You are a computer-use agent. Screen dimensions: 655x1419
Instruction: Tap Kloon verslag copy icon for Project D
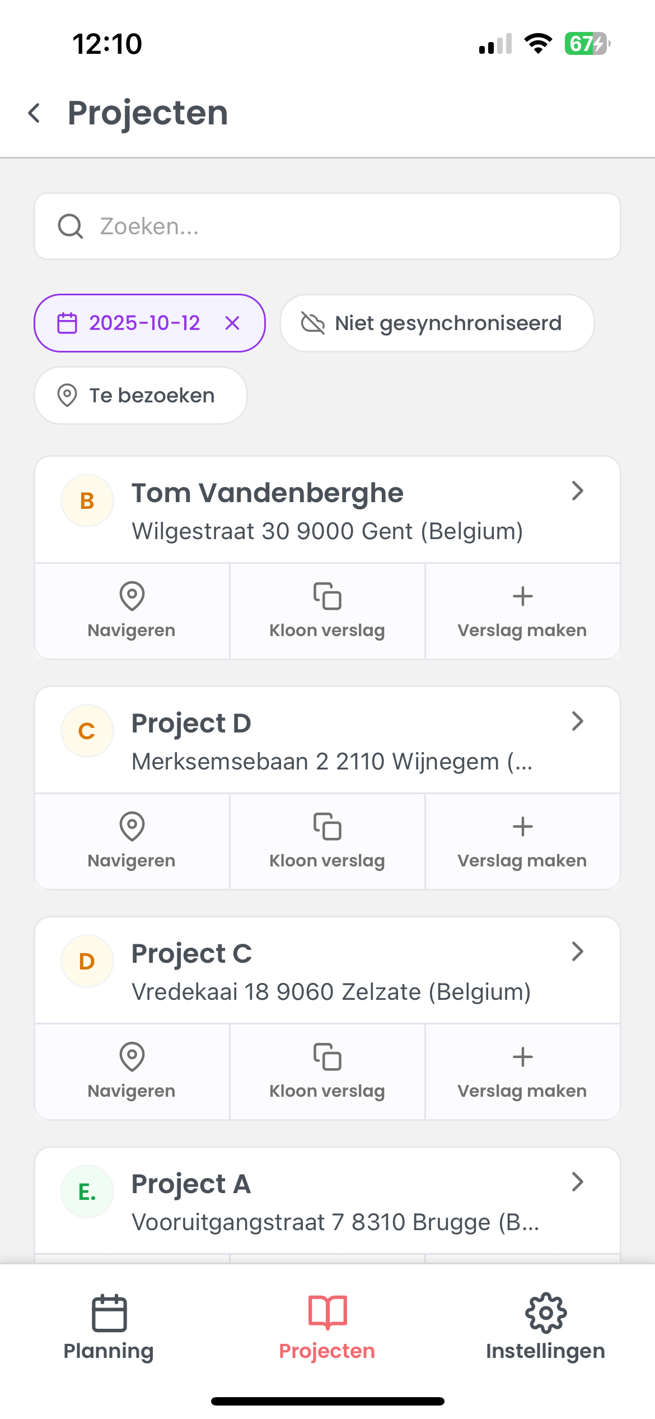point(327,827)
